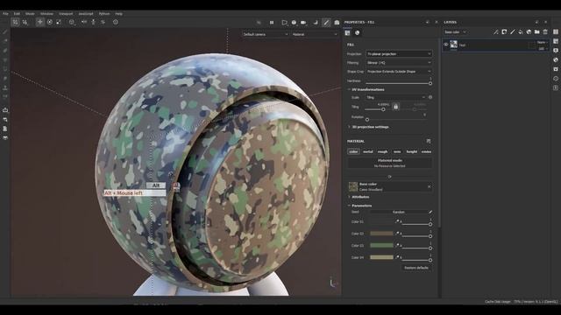The height and width of the screenshot is (315, 561).
Task: Toggle the metal material channel
Action: (368, 151)
